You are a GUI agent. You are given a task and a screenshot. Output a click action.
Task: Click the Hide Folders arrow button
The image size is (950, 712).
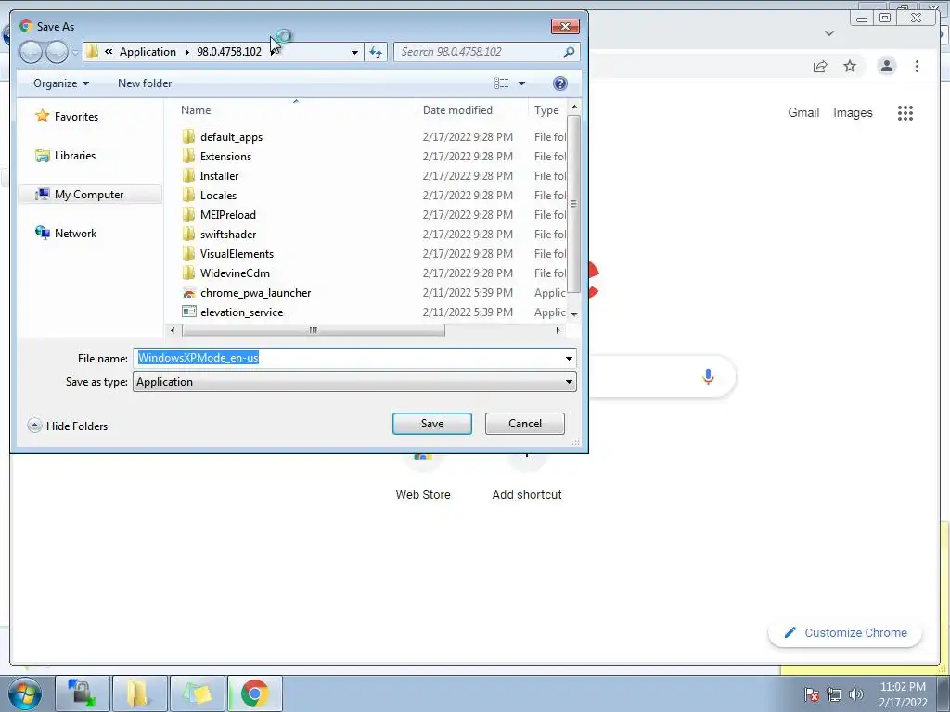(34, 426)
